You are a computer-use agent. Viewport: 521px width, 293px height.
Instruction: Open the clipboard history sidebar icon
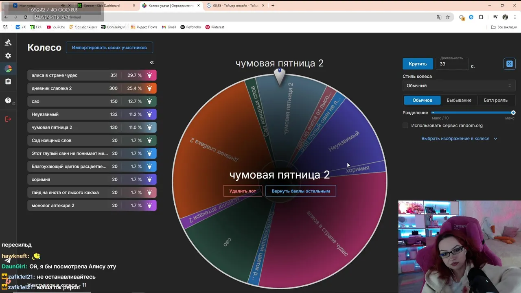8,82
